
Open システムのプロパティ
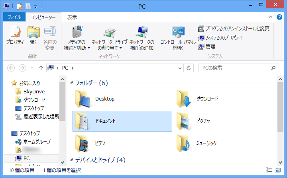click(220, 38)
